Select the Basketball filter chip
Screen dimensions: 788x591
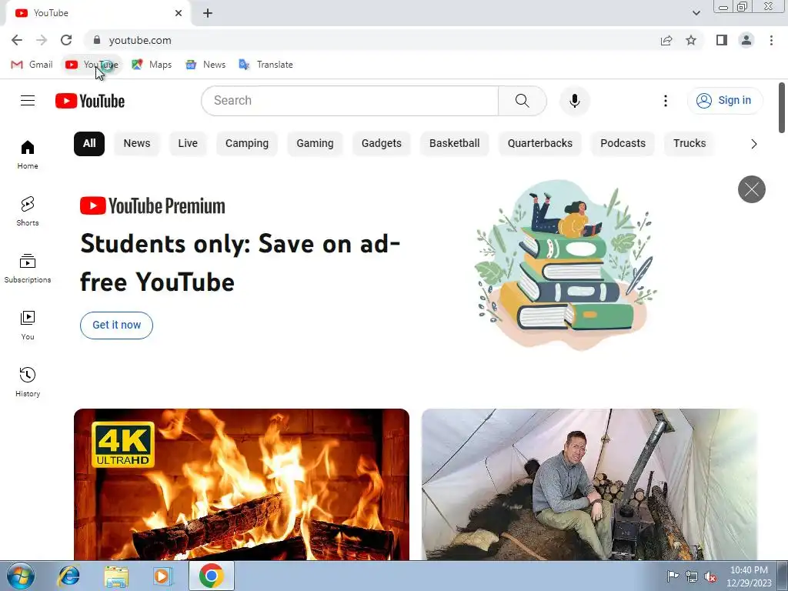[x=454, y=143]
